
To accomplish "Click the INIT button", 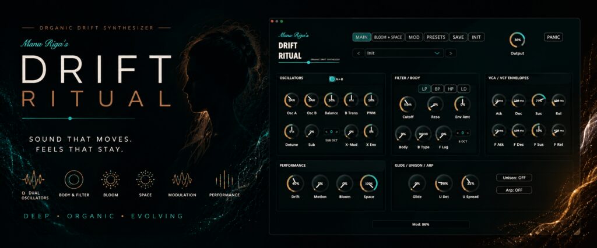I will (x=476, y=37).
